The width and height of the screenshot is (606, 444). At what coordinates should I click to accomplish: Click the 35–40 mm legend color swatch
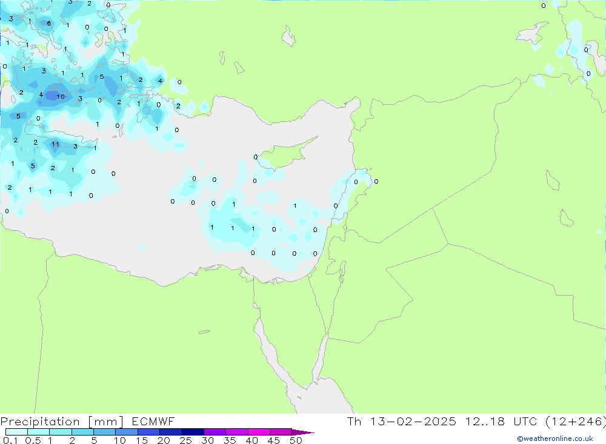[236, 432]
